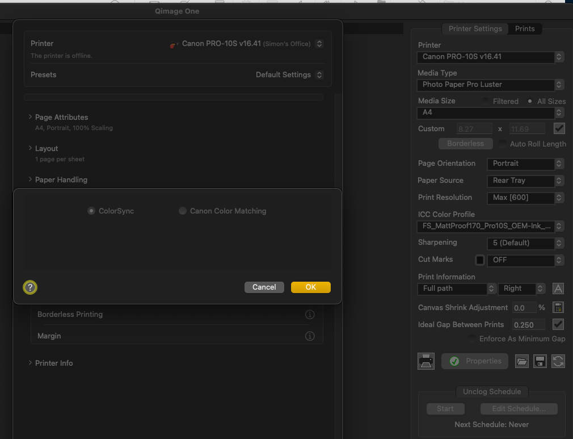Image resolution: width=573 pixels, height=439 pixels.
Task: Click the Cut Marks color swatch
Action: pyautogui.click(x=480, y=260)
